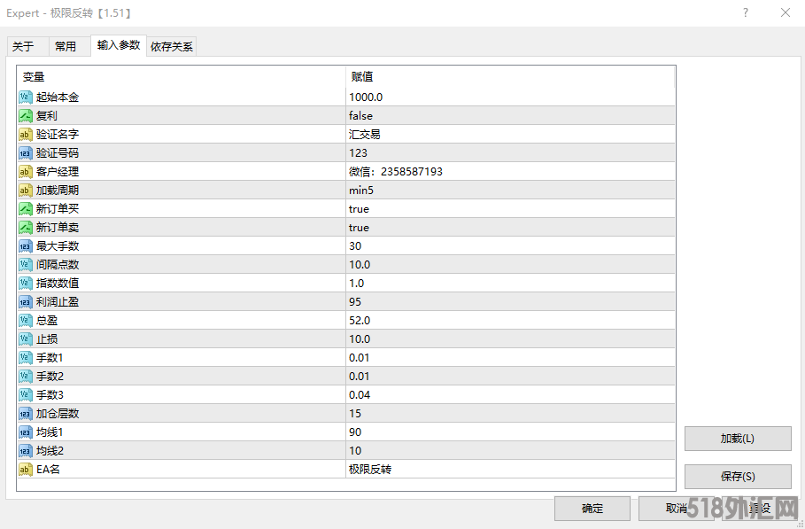
Task: Click the string icon beside 客户经理
Action: [x=26, y=172]
